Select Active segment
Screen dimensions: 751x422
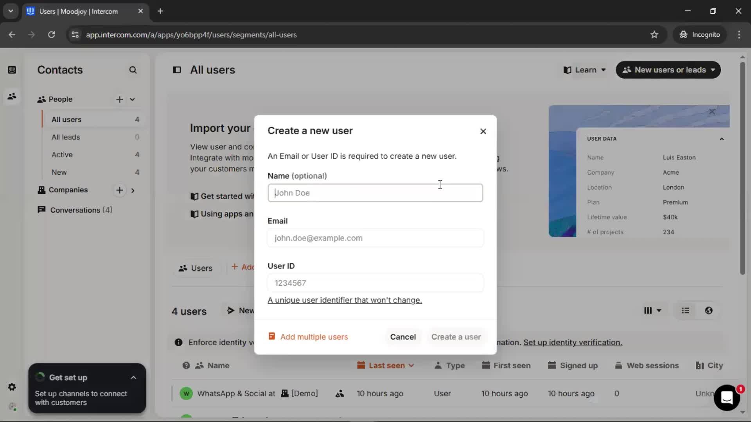tap(95, 155)
